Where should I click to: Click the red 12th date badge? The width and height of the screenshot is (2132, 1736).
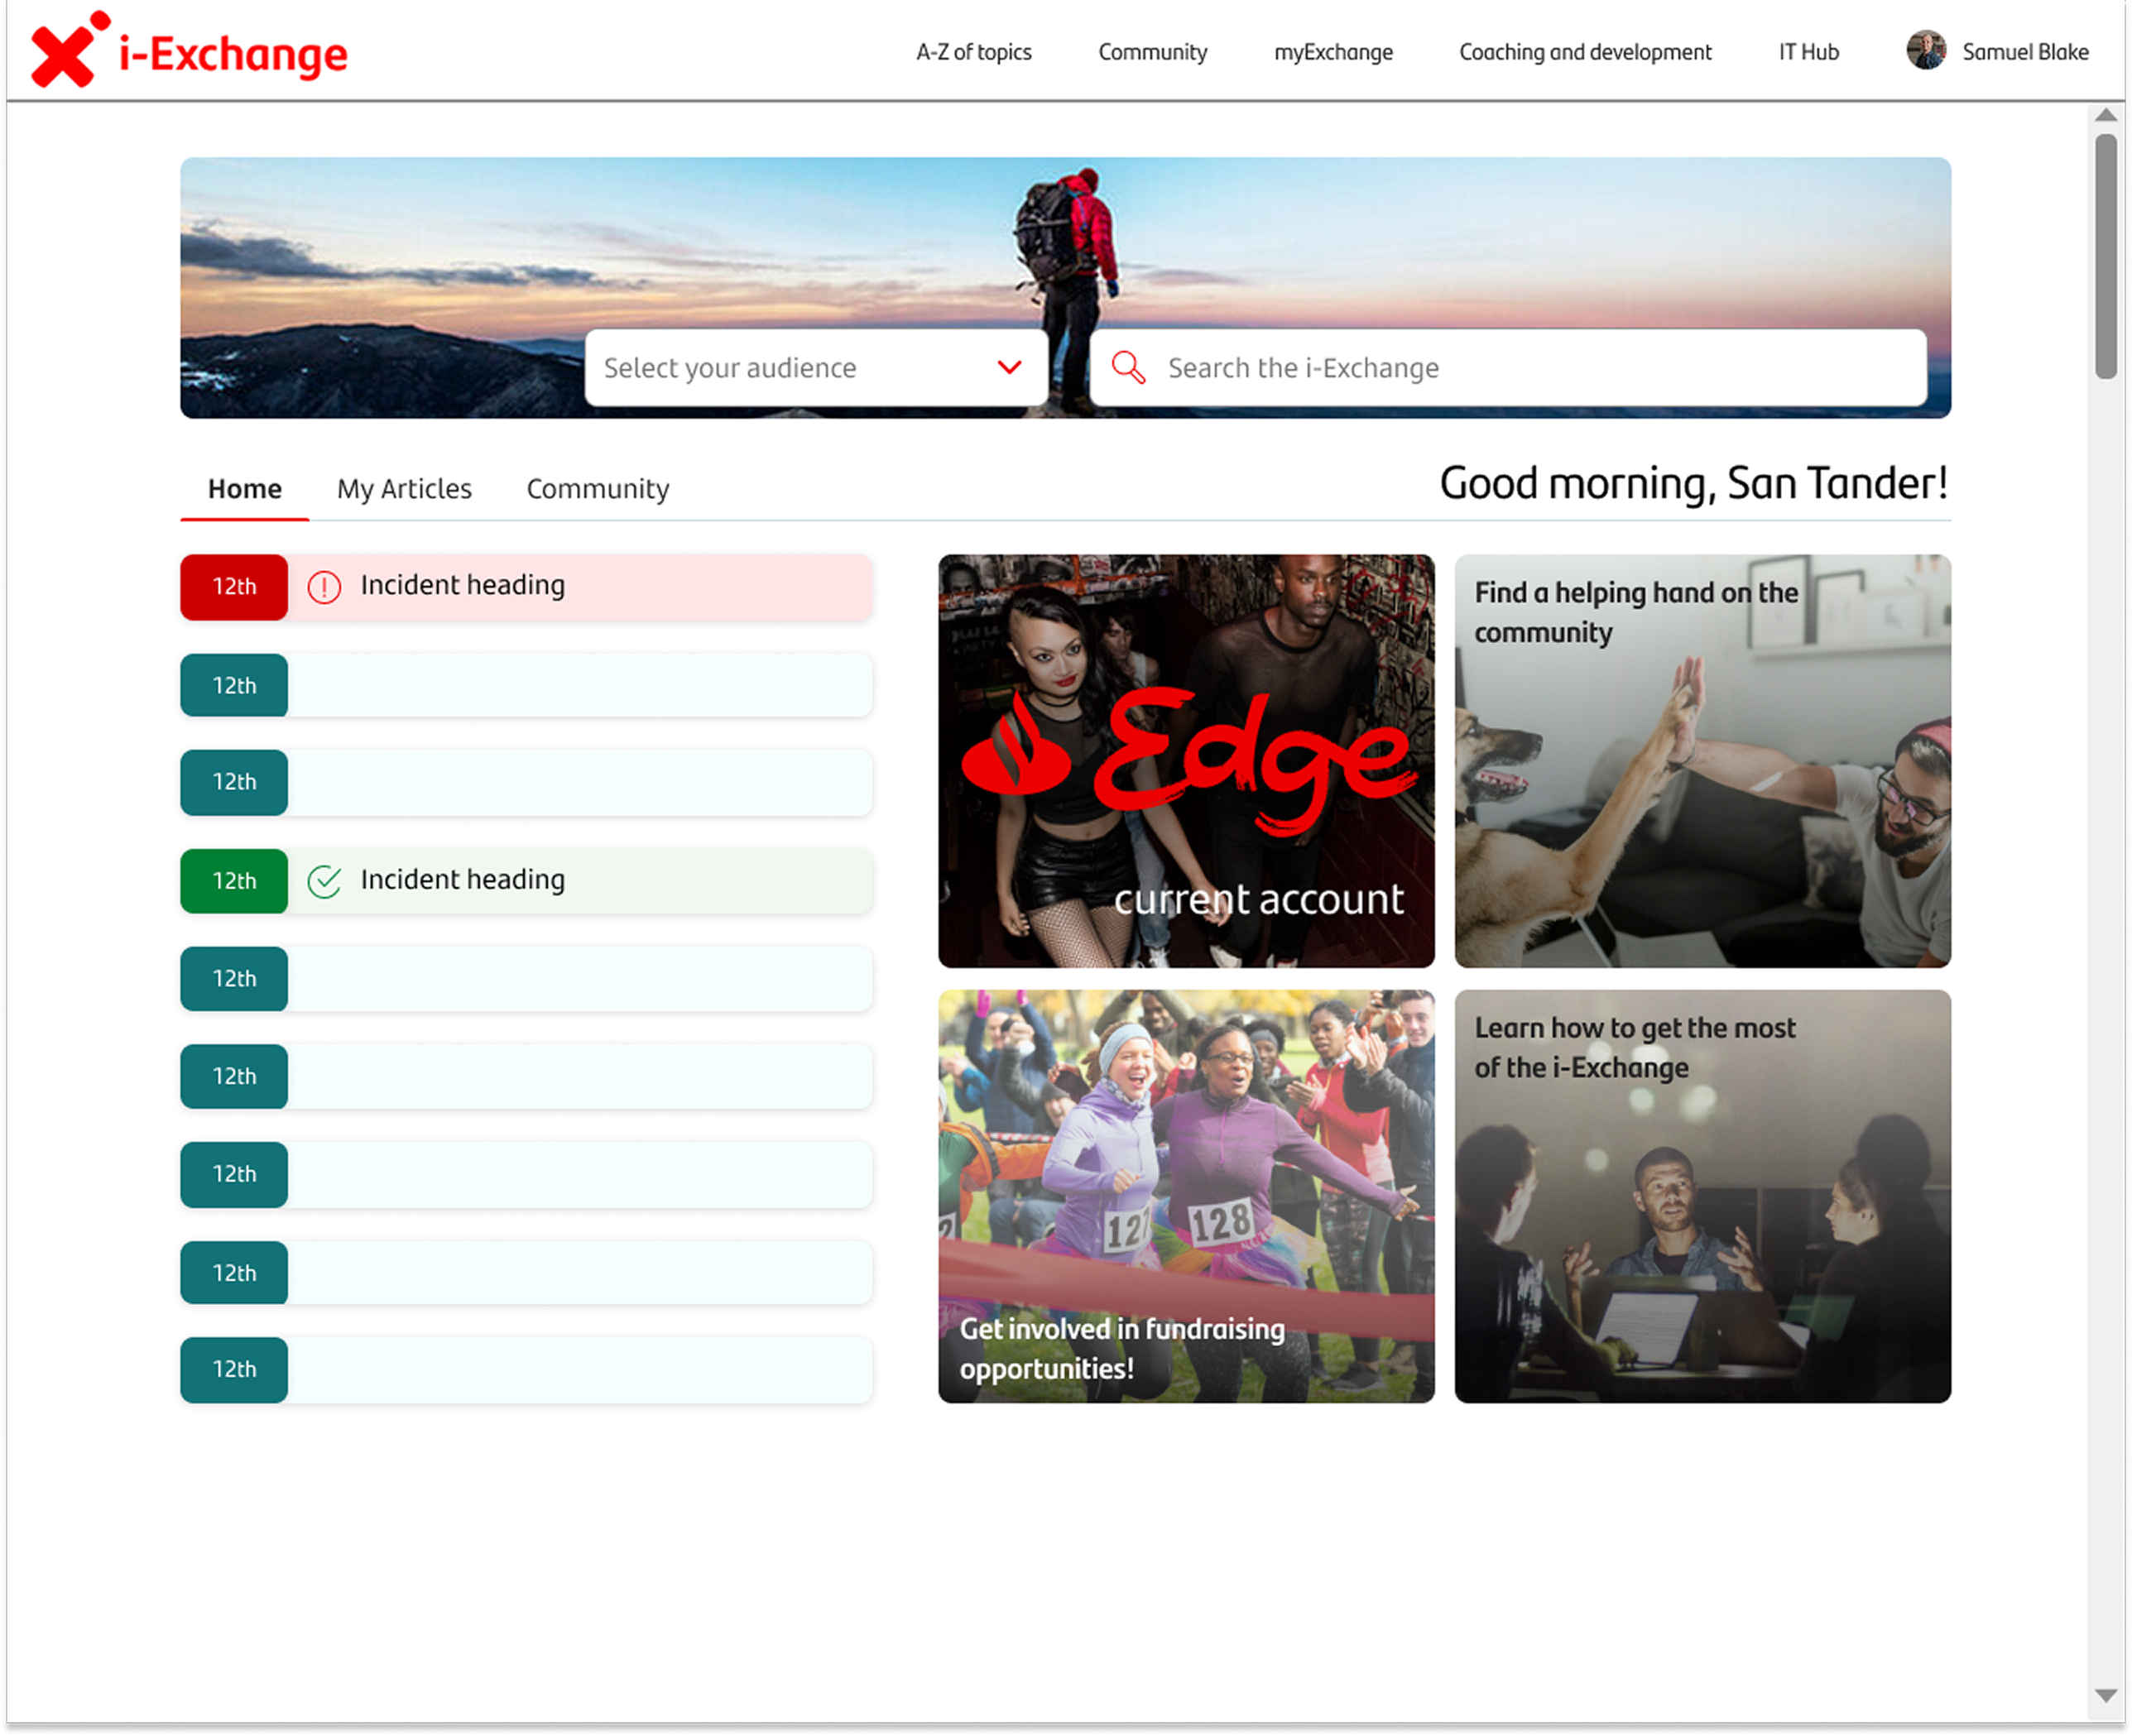coord(234,587)
